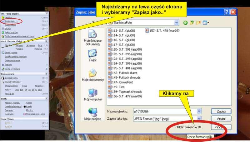Screen dimensions: 250x142
Task: Click the Opcje button for JPEG quality
Action: pos(221,127)
